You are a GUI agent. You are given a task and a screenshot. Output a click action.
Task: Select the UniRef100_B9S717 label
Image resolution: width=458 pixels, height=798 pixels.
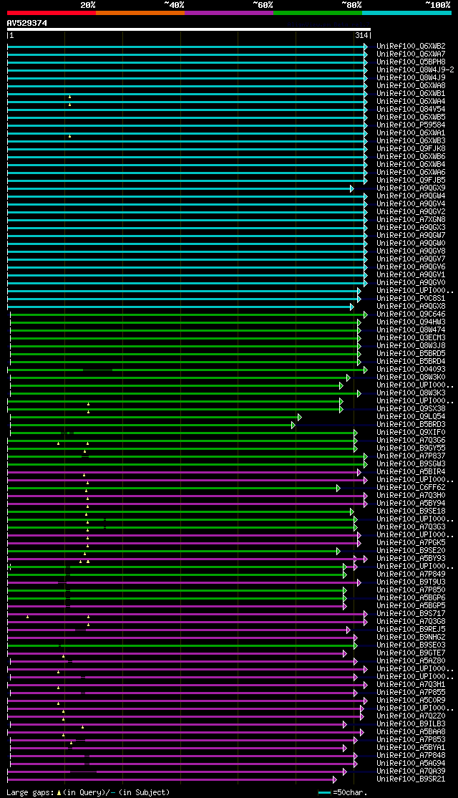point(411,614)
